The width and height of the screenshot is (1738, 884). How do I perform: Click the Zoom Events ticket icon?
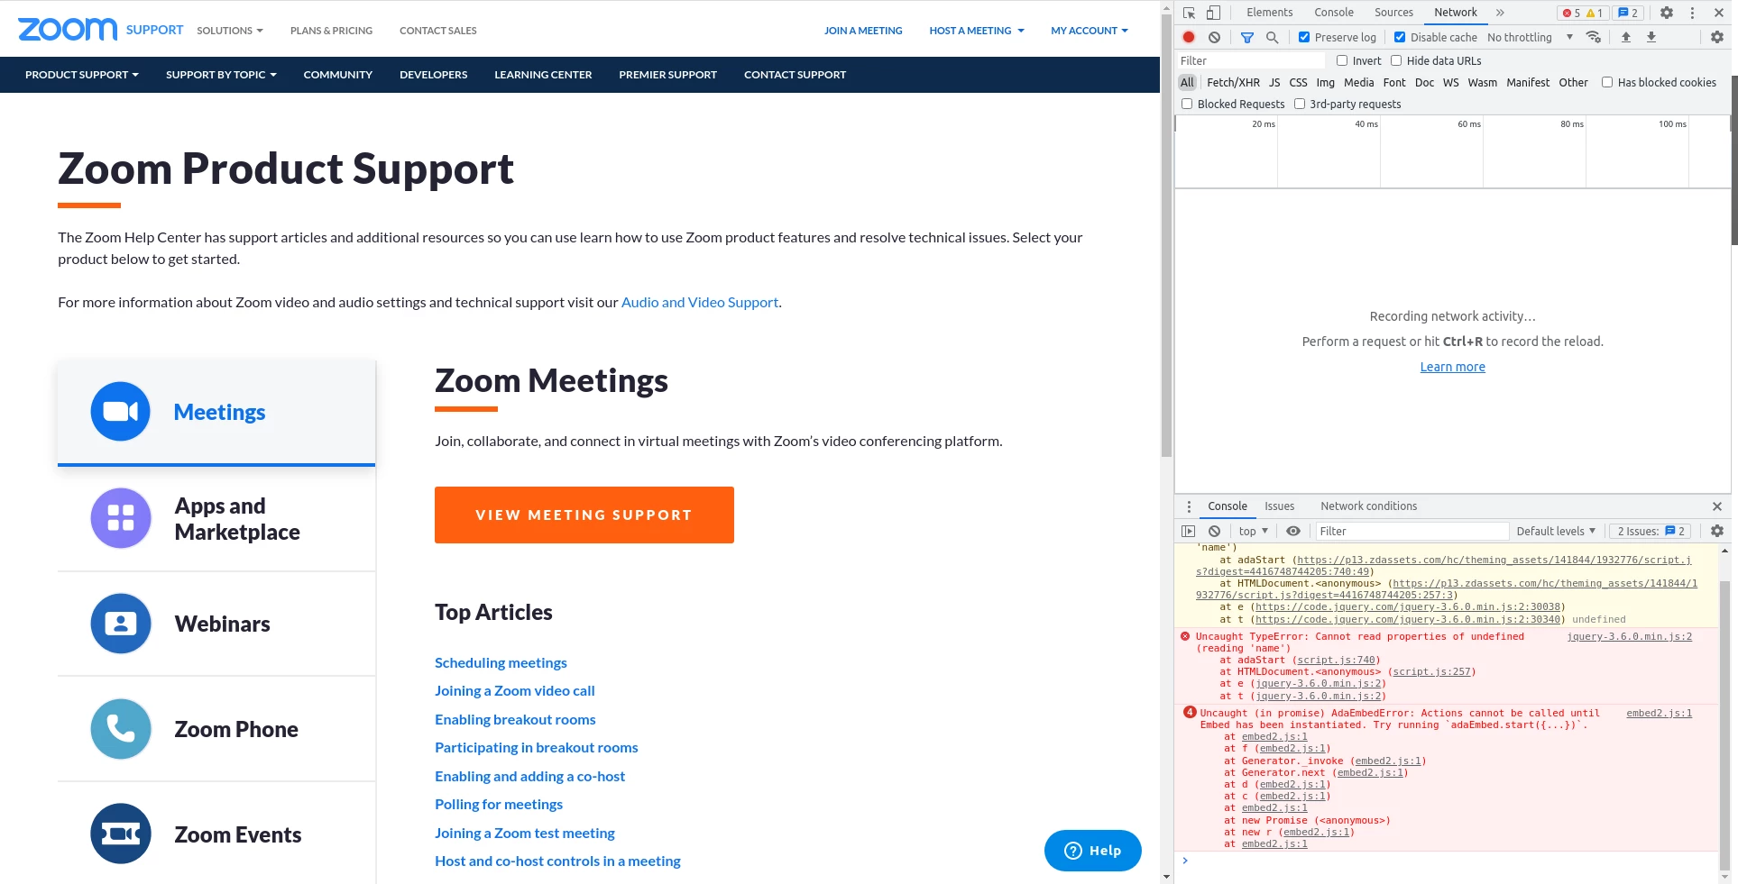(x=120, y=834)
